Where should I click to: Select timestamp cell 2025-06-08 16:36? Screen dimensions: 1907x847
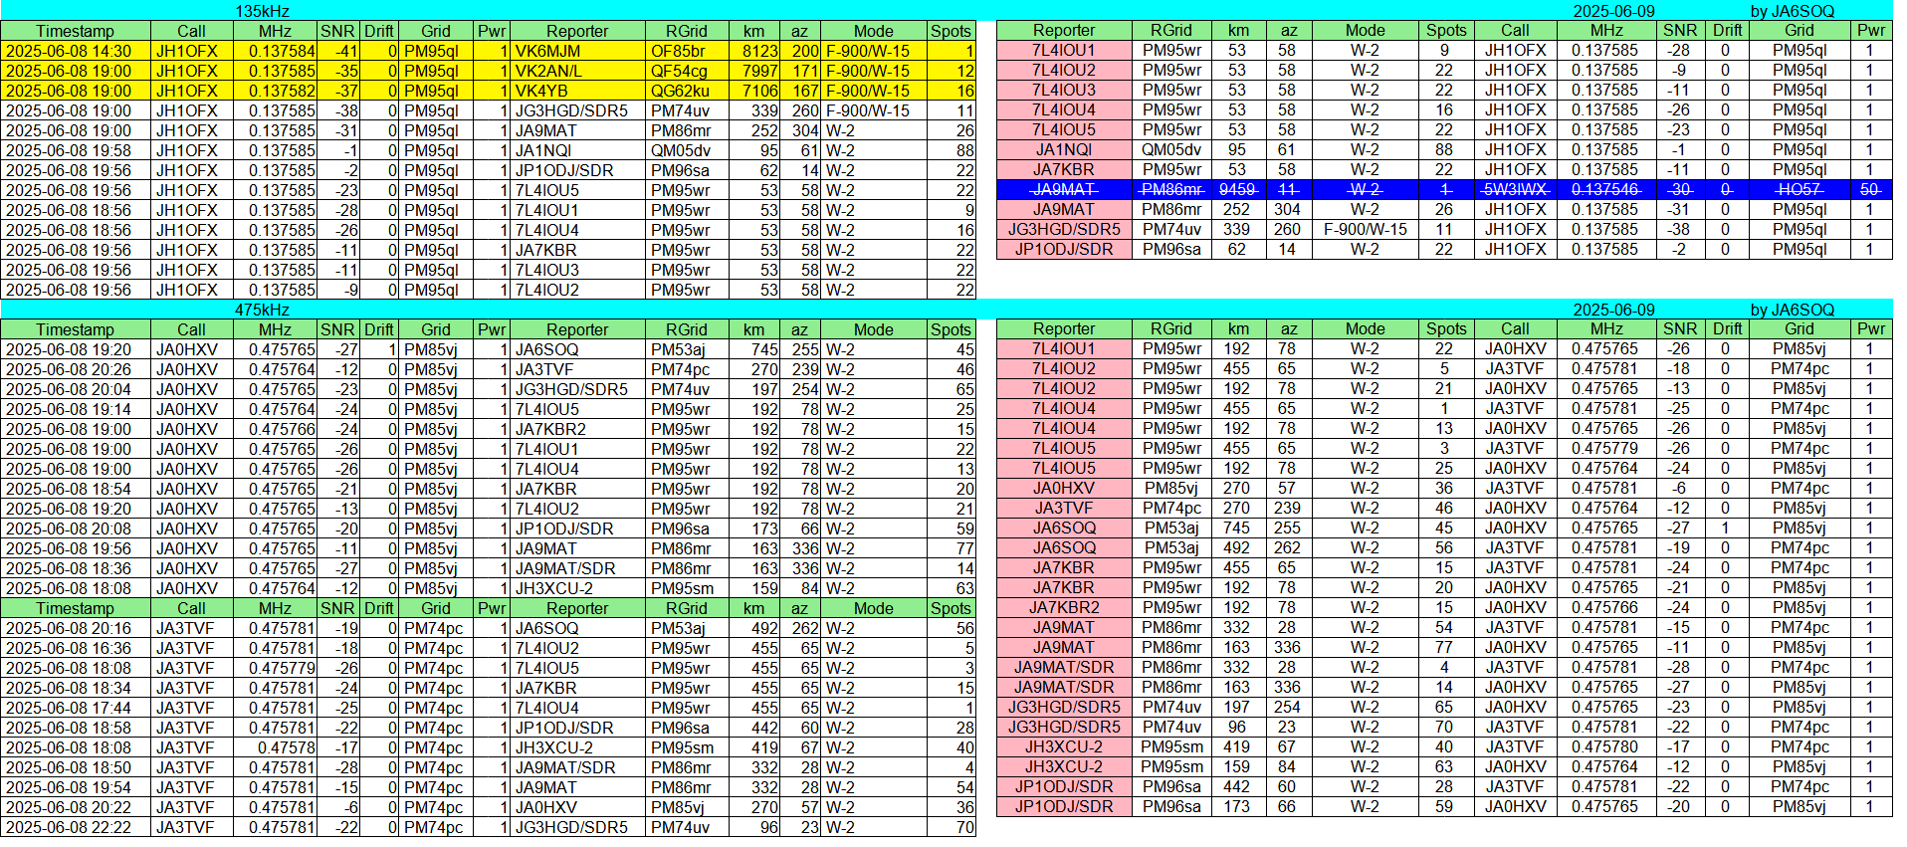[x=76, y=648]
